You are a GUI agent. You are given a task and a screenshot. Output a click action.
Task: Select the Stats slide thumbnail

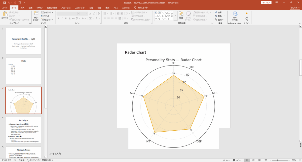coord(23,70)
